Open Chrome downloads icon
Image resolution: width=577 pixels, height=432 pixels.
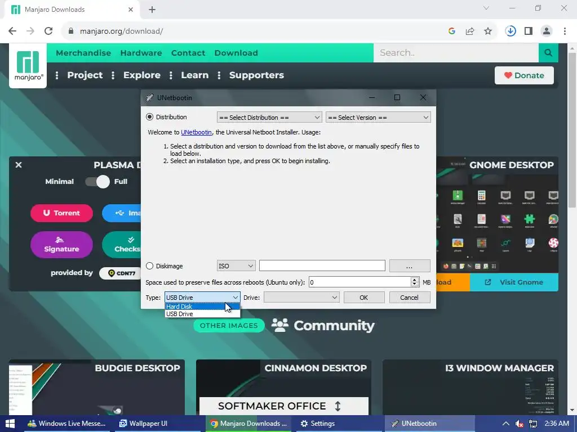tap(511, 31)
